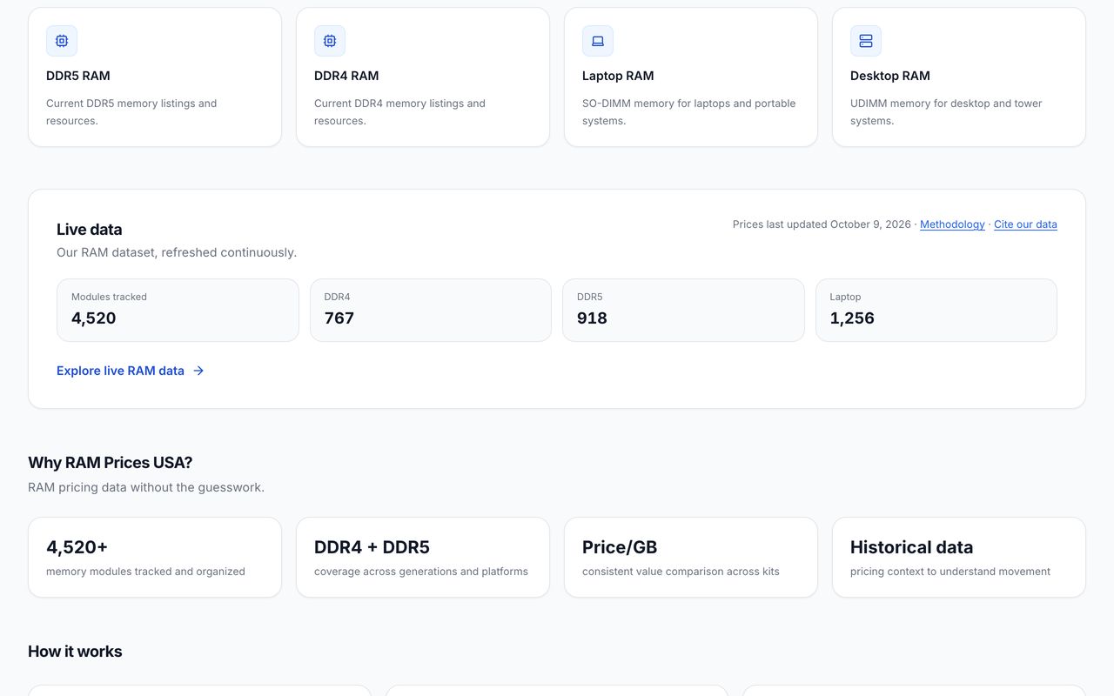The image size is (1114, 696).
Task: Select the DDR5 918 stat tile
Action: (683, 310)
